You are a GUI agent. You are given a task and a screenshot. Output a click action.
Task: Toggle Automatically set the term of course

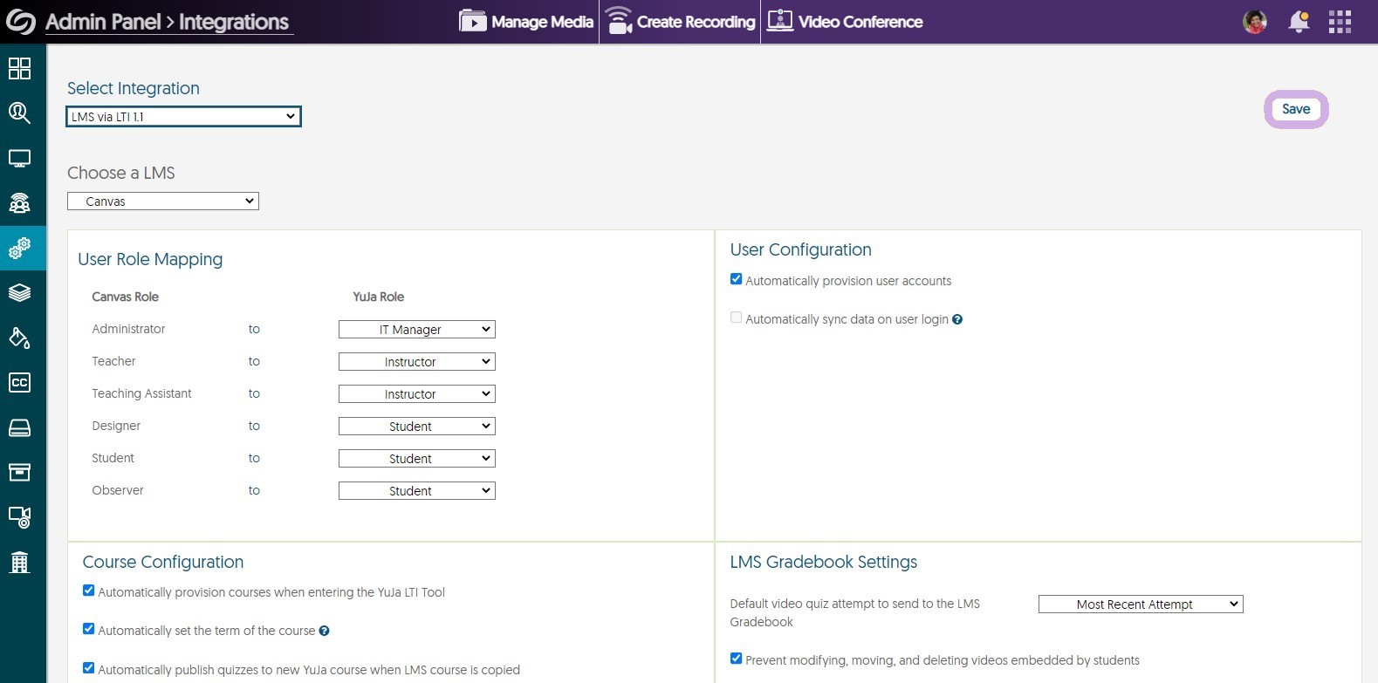click(x=88, y=629)
